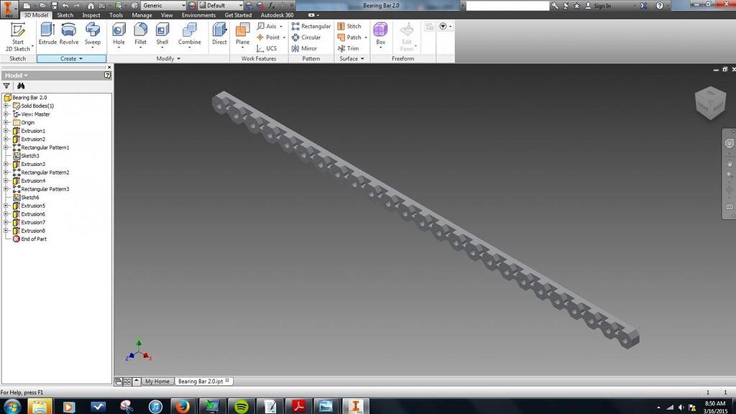Toggle the Orbit tool on the navigation bar
The width and height of the screenshot is (736, 414).
728,190
